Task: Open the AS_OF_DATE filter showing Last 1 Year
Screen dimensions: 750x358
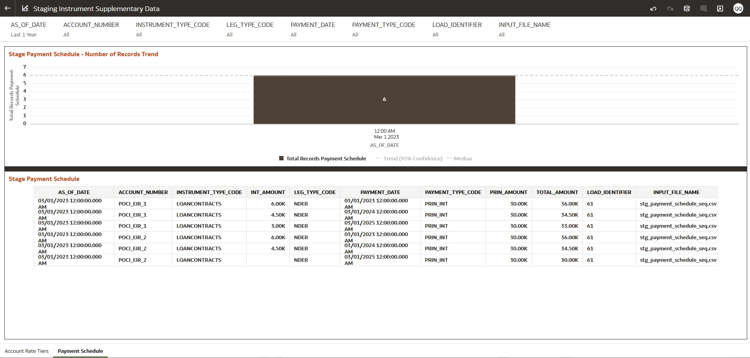Action: [x=28, y=29]
